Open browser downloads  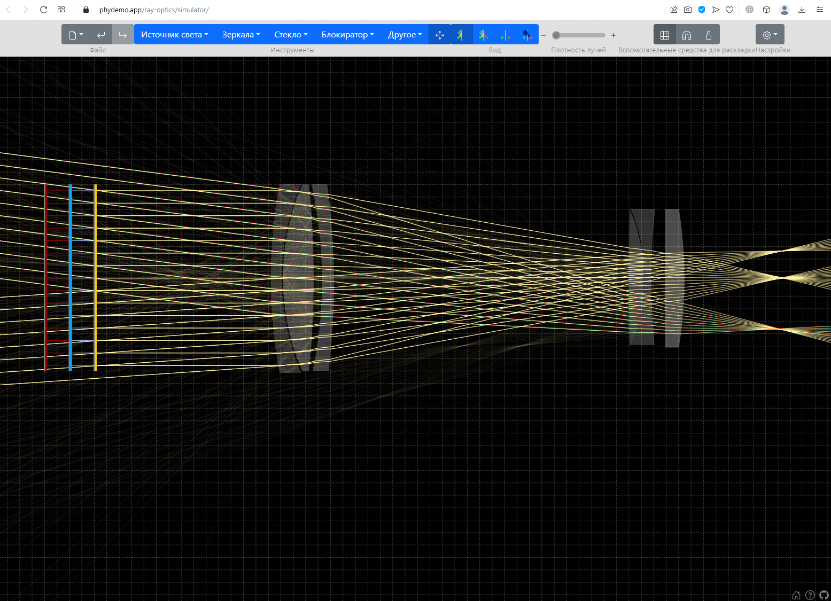[x=802, y=10]
